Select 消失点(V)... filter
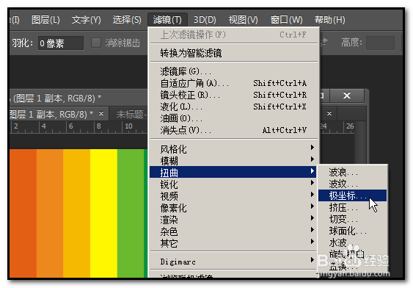Screen dimensions: 413x288 point(234,130)
